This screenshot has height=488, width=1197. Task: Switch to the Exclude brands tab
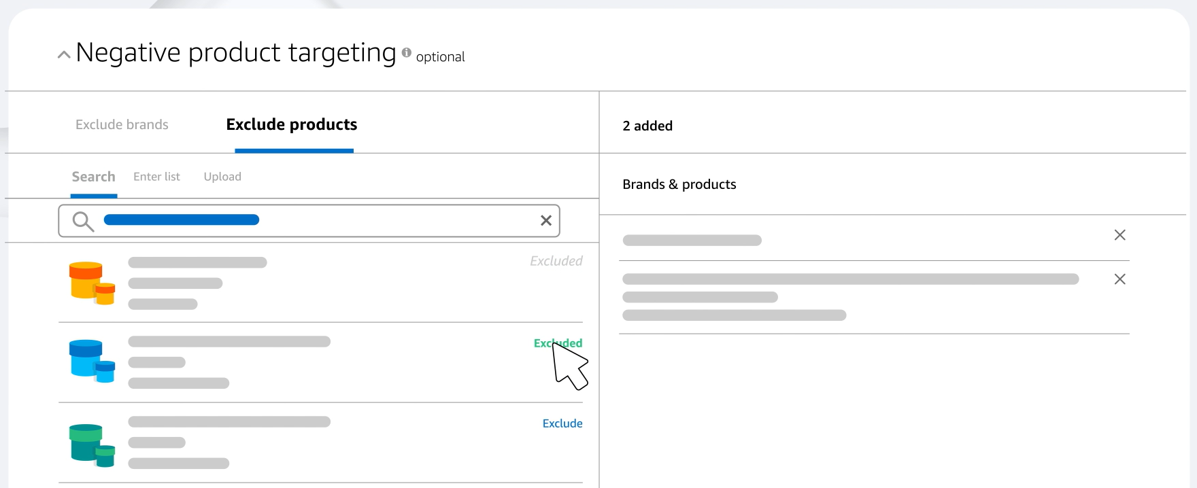point(122,124)
